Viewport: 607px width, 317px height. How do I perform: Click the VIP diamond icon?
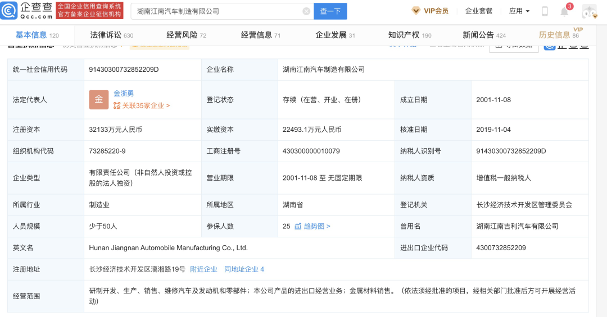coord(416,11)
